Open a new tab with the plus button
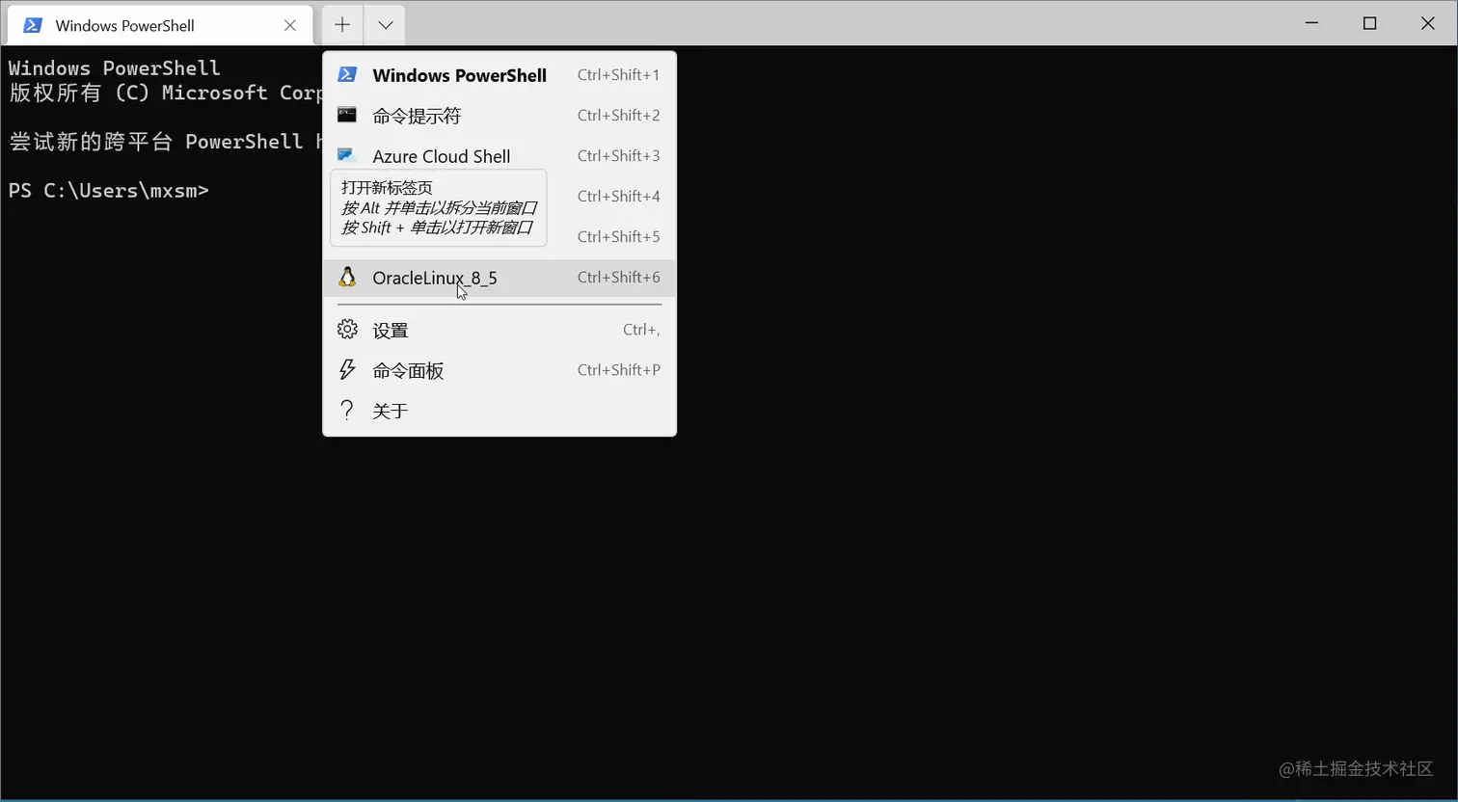The height and width of the screenshot is (802, 1458). click(341, 24)
